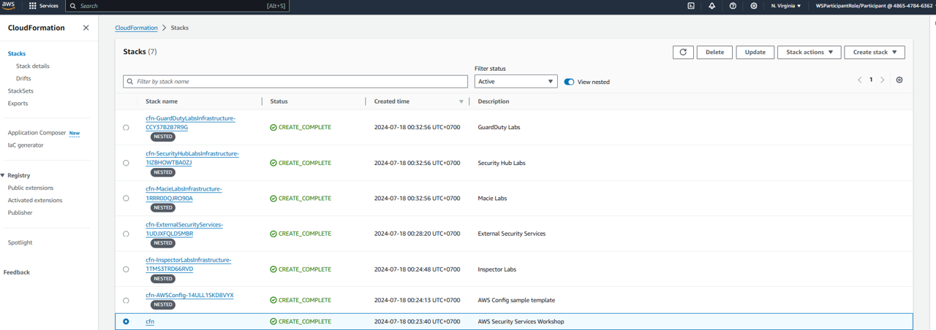Screen dimensions: 936x330
Task: Select the cfn-GuardDutyLabsInfrastructure stack radio
Action: point(126,128)
